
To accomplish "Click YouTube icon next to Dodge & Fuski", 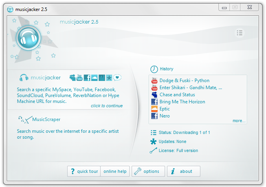I will [154, 81].
